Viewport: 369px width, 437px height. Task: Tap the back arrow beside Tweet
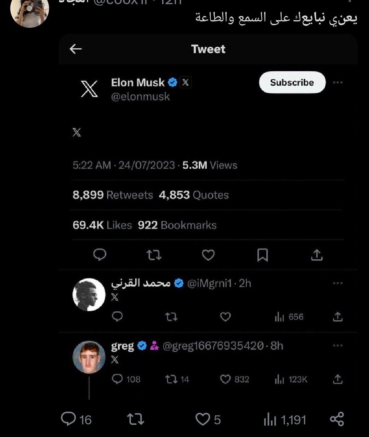[75, 49]
